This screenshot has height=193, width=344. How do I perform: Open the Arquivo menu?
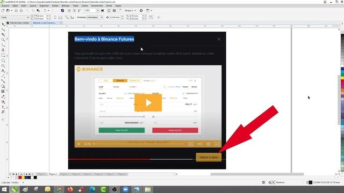(5, 6)
